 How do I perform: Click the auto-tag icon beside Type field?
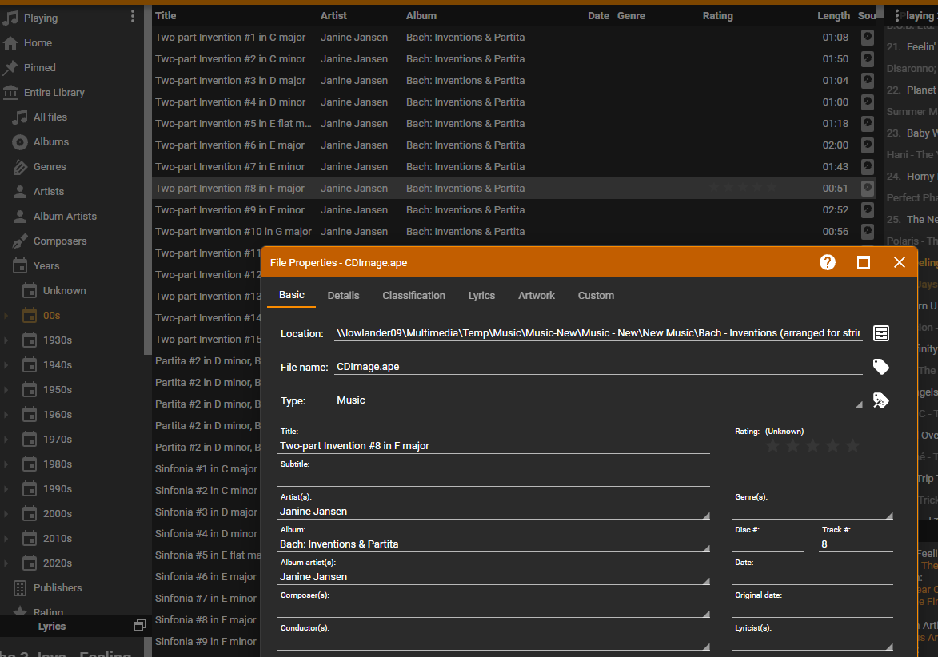(881, 400)
